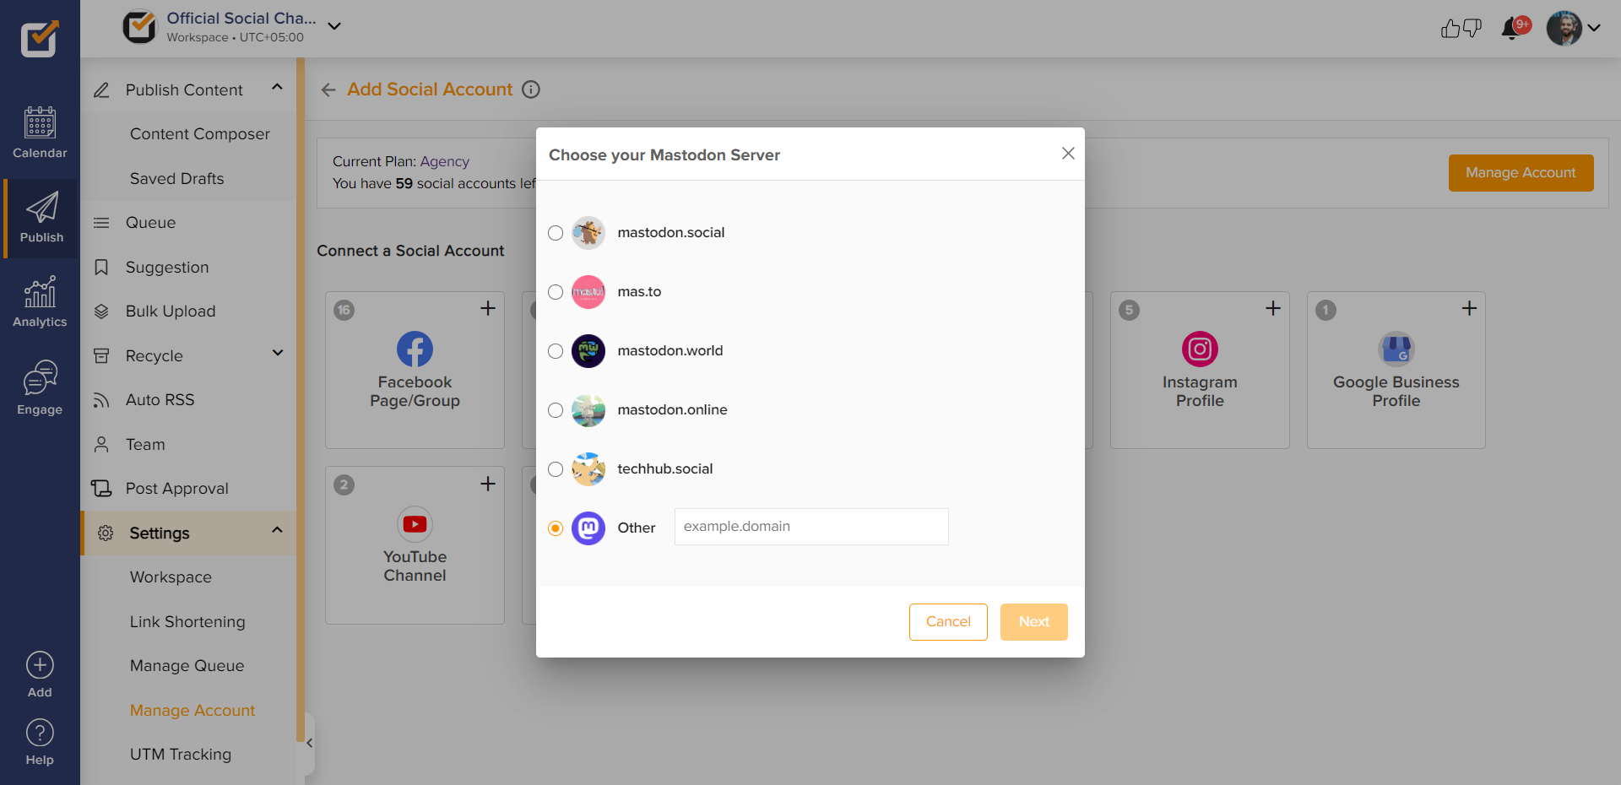Open Manage Account link in sidebar
The width and height of the screenshot is (1621, 785).
pyautogui.click(x=192, y=711)
